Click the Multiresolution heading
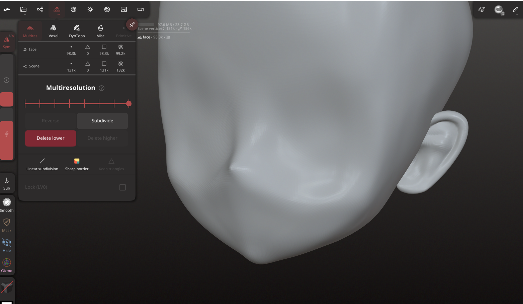The image size is (523, 304). click(x=71, y=88)
